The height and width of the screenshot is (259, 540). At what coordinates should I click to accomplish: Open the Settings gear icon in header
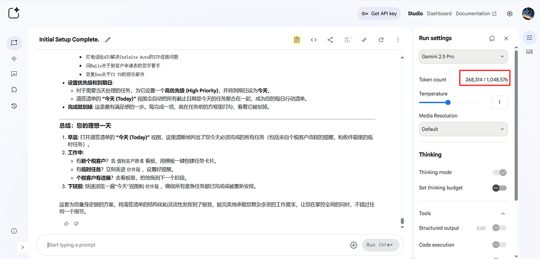[510, 14]
